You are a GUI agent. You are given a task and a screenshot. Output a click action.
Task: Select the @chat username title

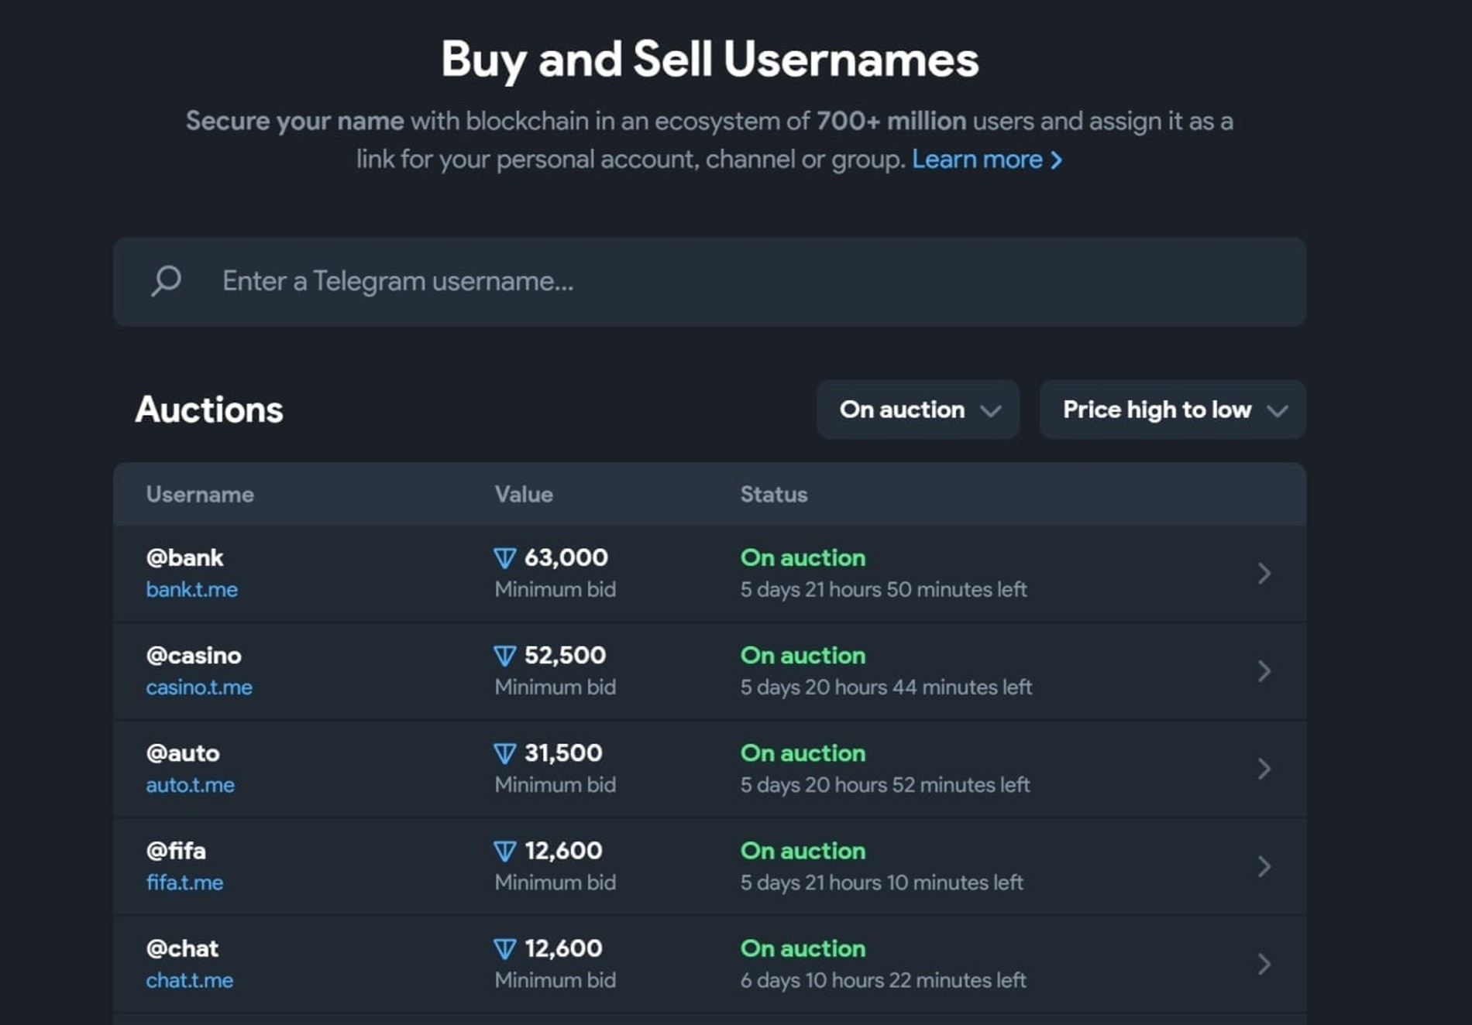(x=182, y=948)
